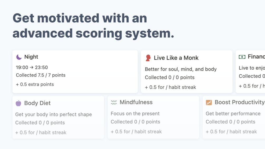This screenshot has width=265, height=149.
Task: Select the Mindfulness card heading
Action: point(136,102)
